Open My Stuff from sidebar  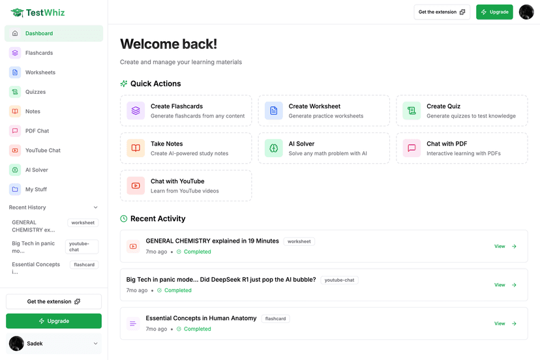pos(36,189)
